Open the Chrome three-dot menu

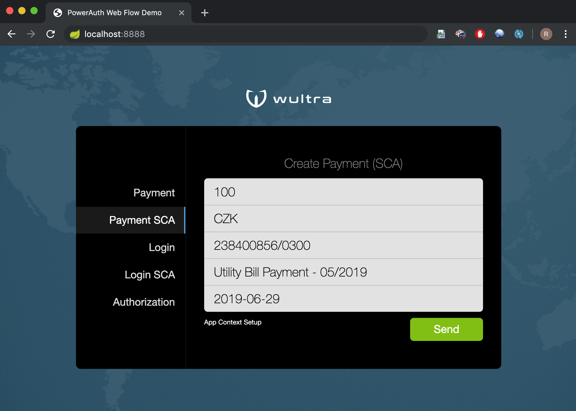(x=565, y=34)
